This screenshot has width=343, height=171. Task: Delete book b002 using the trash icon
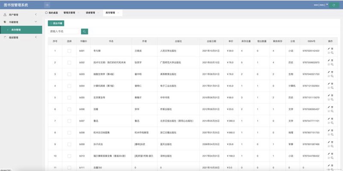(x=332, y=60)
